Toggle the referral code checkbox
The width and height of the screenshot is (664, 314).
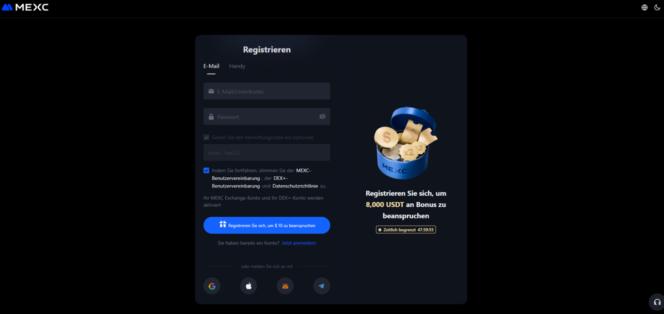pyautogui.click(x=206, y=137)
